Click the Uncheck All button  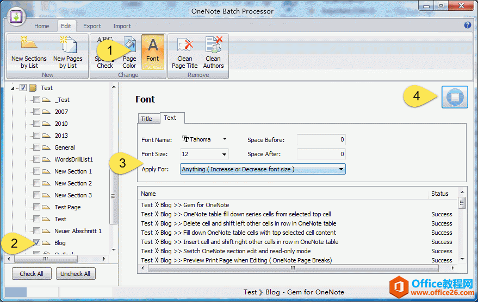[75, 274]
